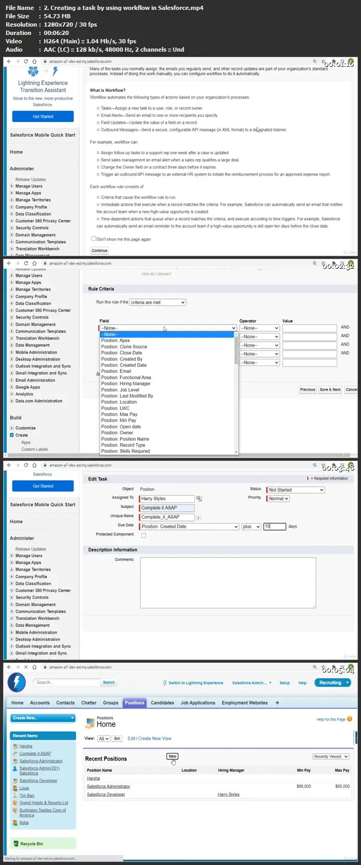Open the Candidates tab
361x865 pixels.
pyautogui.click(x=162, y=703)
